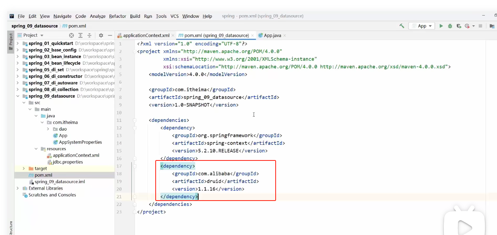Click Maven icon in pom.xml breadcrumb

65,26
